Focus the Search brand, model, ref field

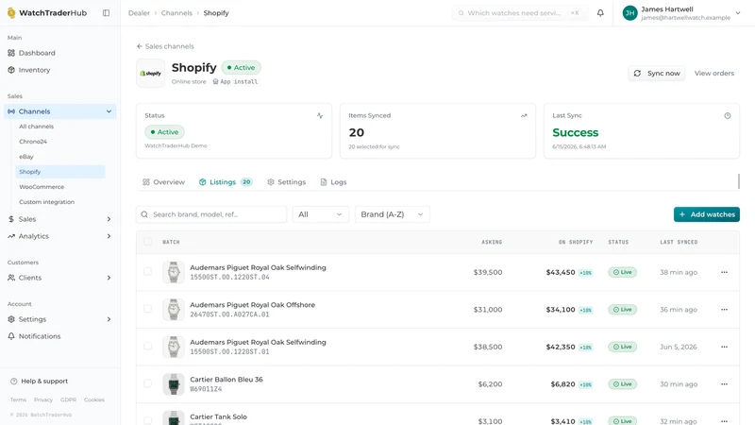click(211, 214)
